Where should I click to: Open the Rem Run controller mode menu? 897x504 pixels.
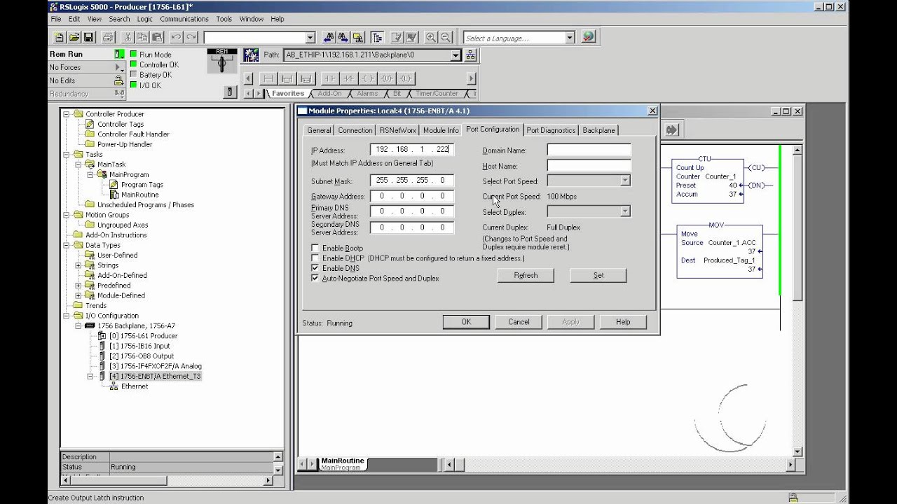click(x=119, y=54)
